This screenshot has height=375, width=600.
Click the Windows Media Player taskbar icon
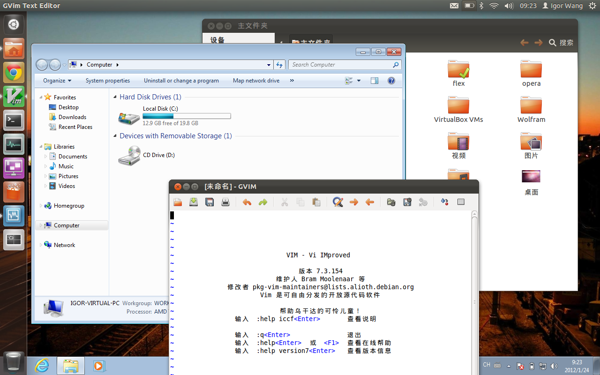(x=99, y=366)
